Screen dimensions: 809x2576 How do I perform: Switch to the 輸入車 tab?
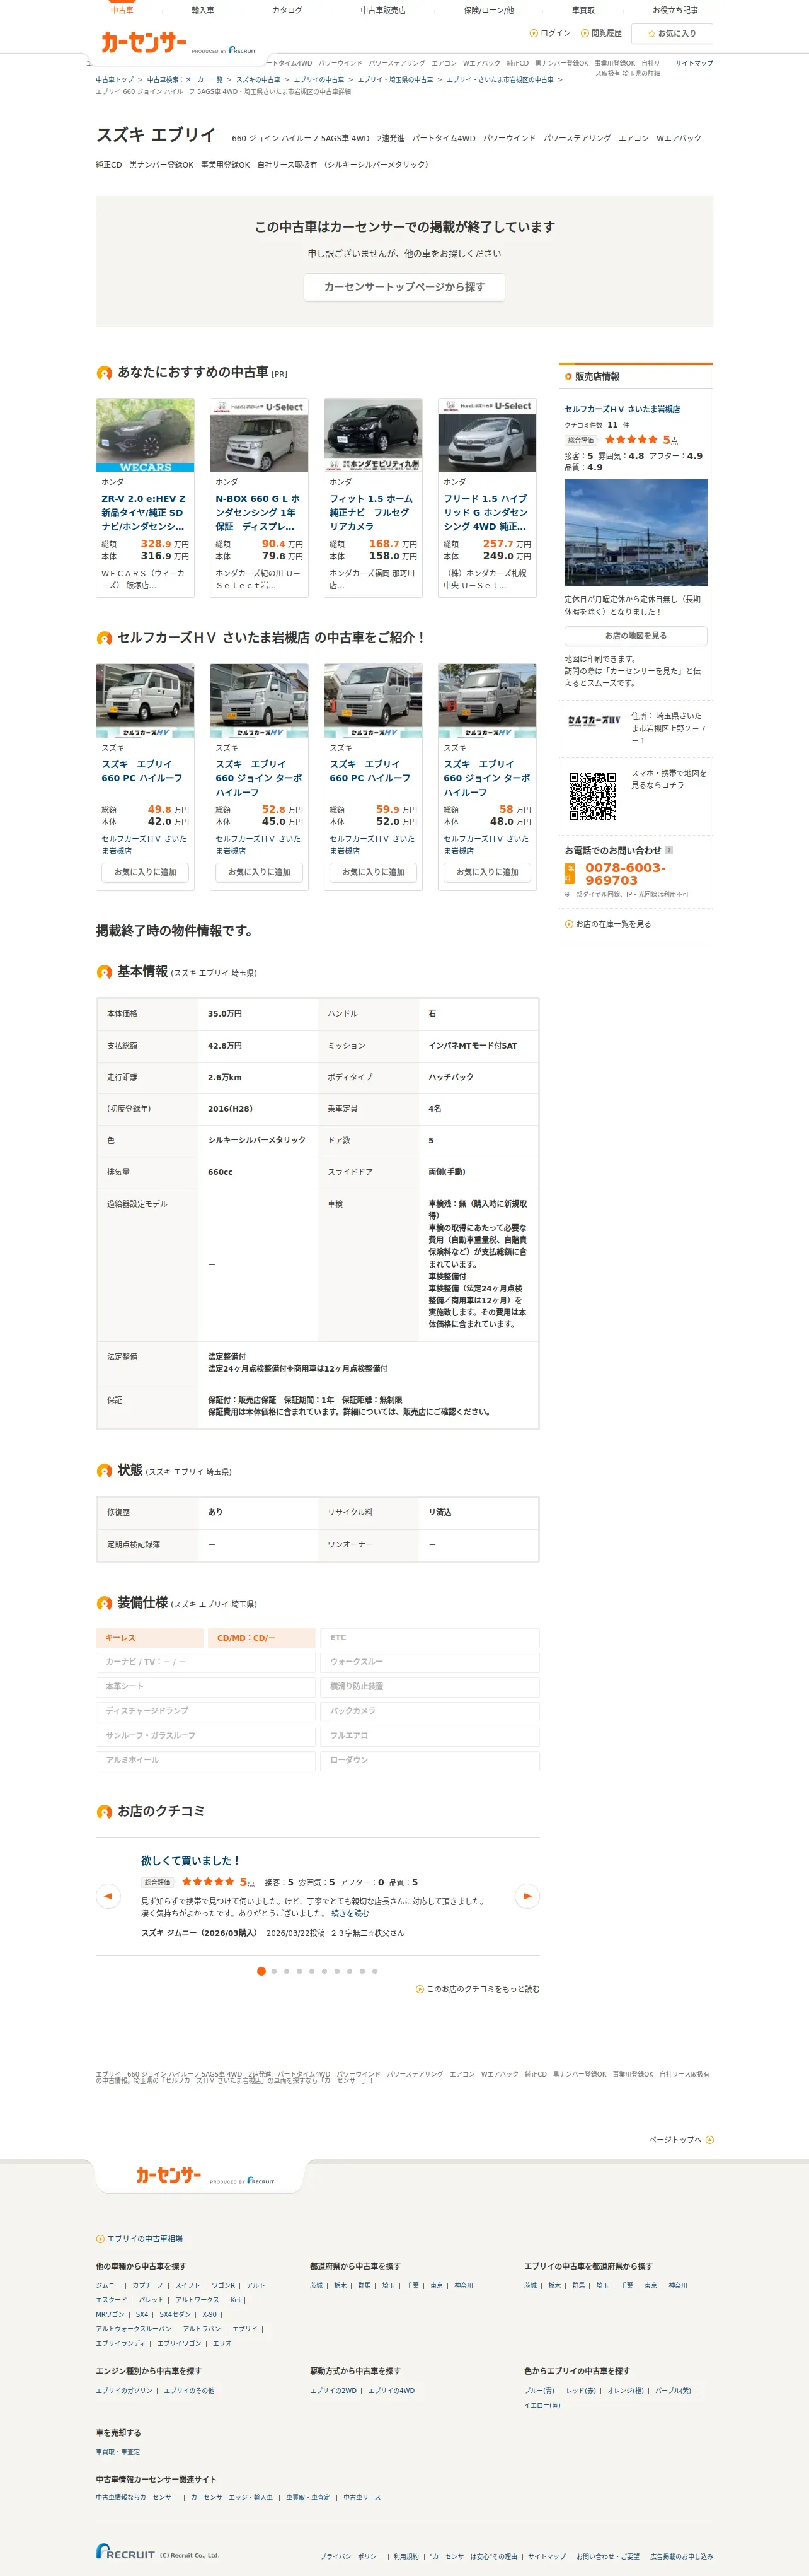tap(203, 10)
